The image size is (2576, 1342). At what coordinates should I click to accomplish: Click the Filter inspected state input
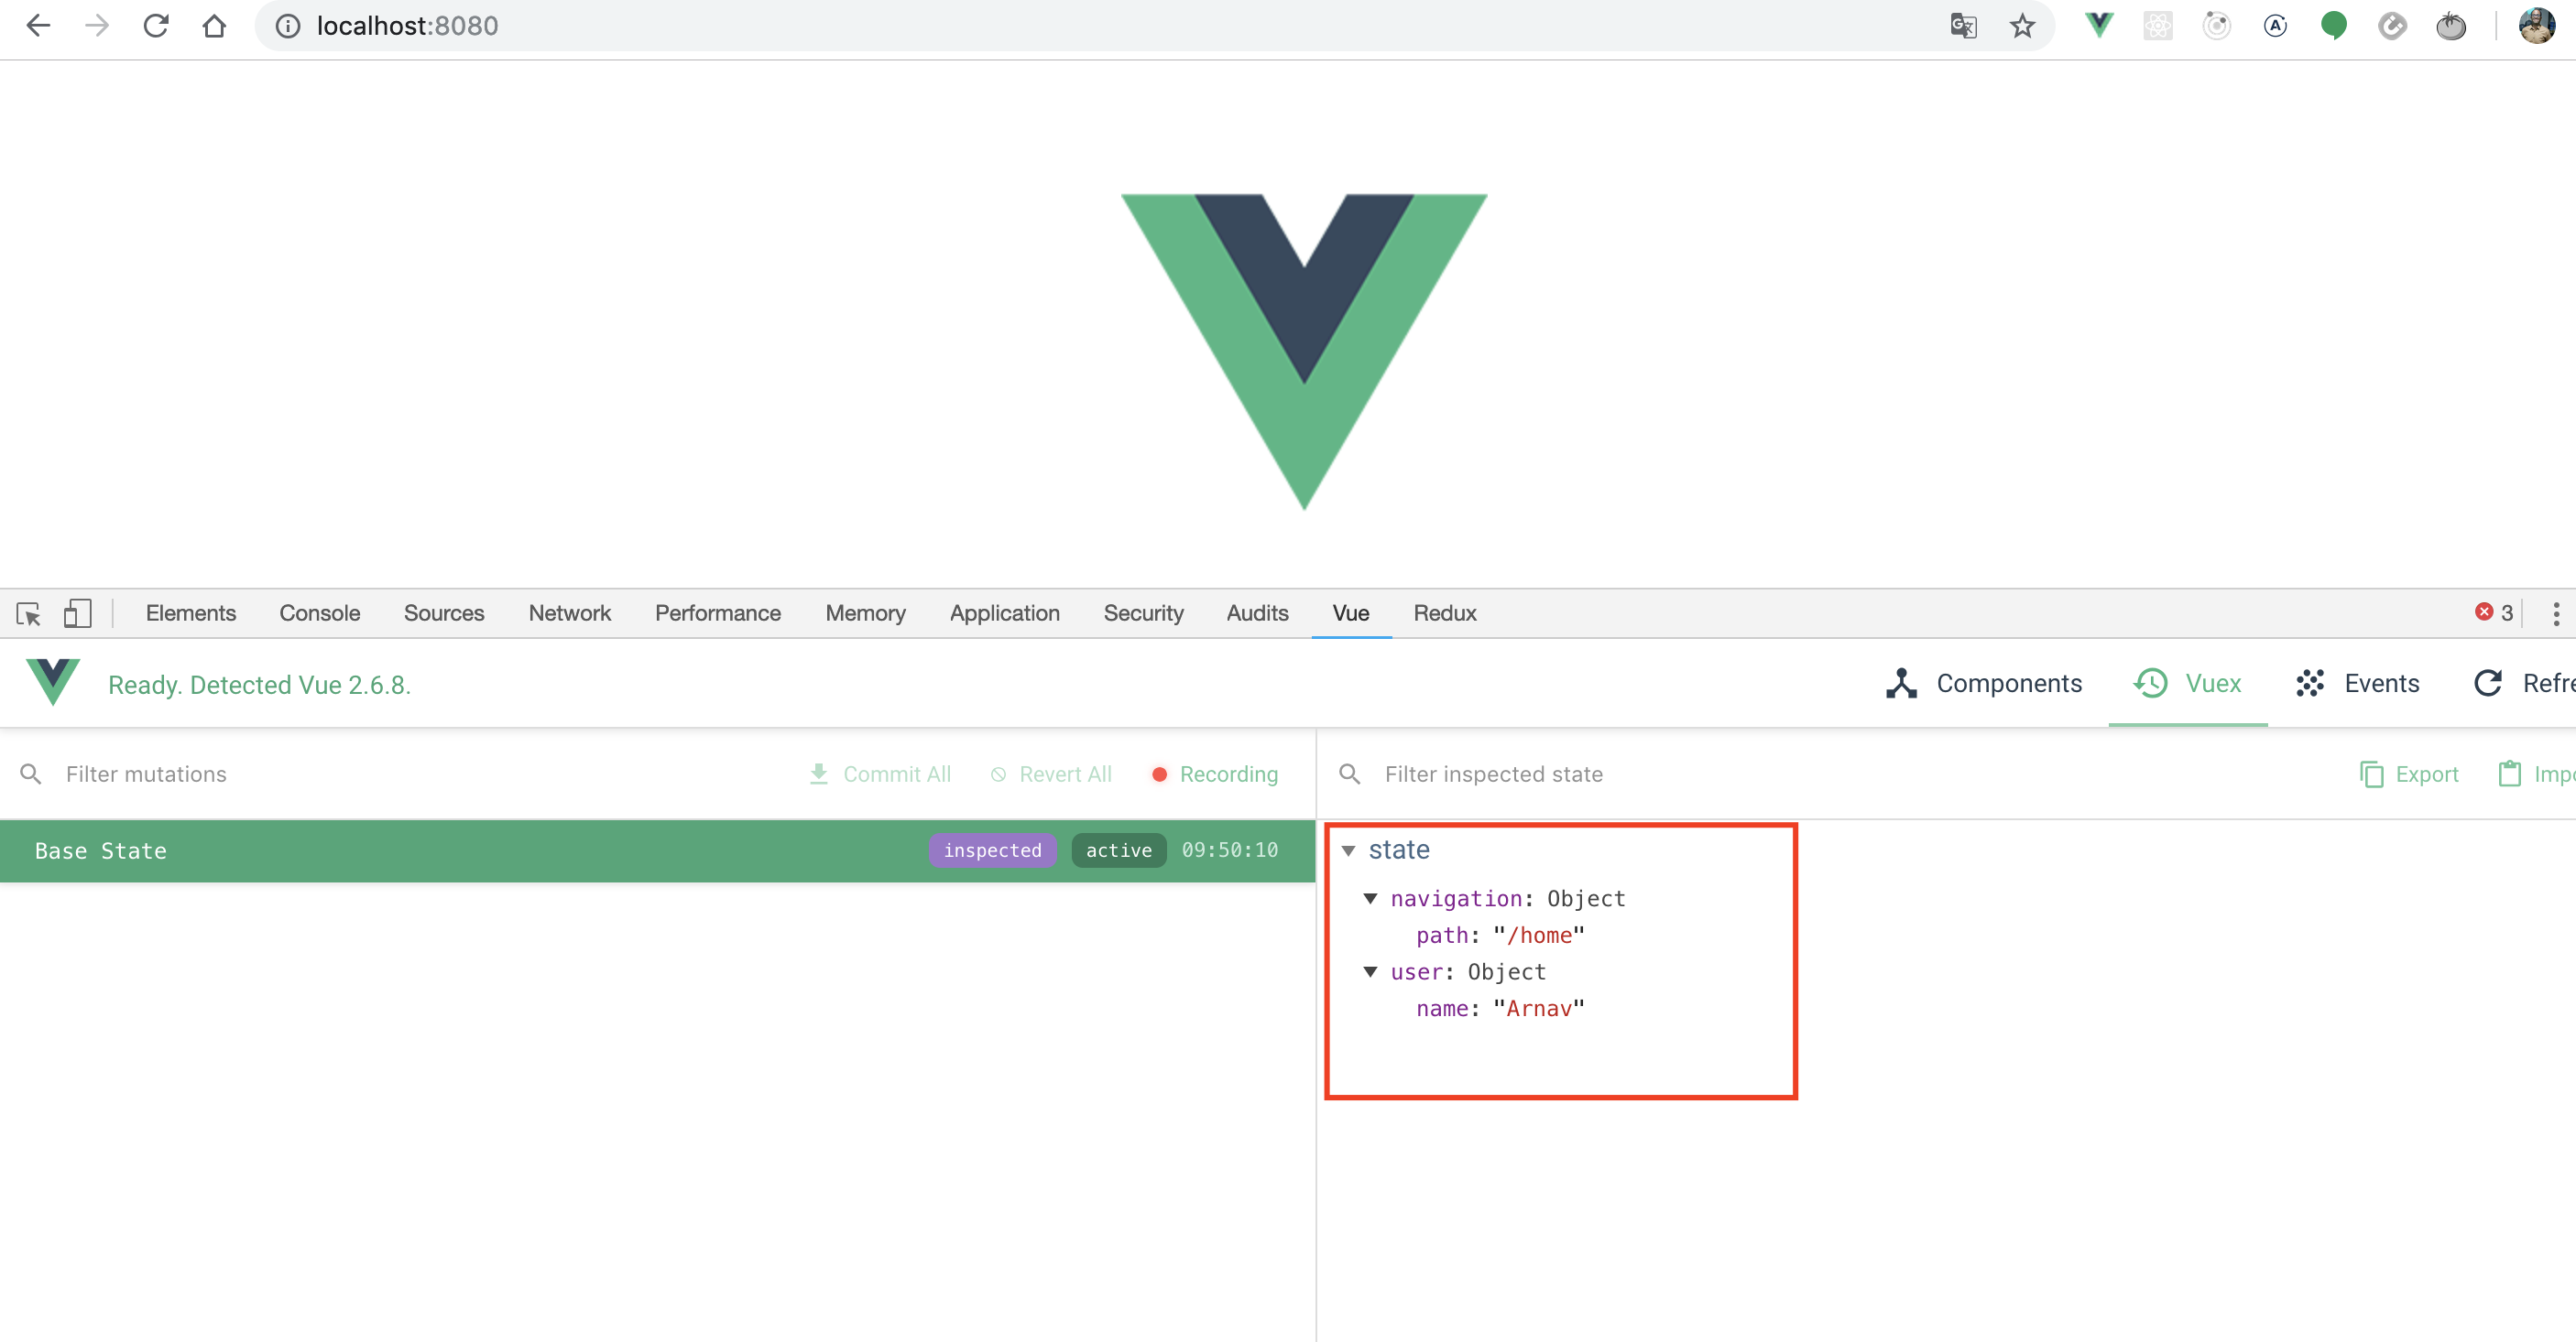click(x=1494, y=774)
